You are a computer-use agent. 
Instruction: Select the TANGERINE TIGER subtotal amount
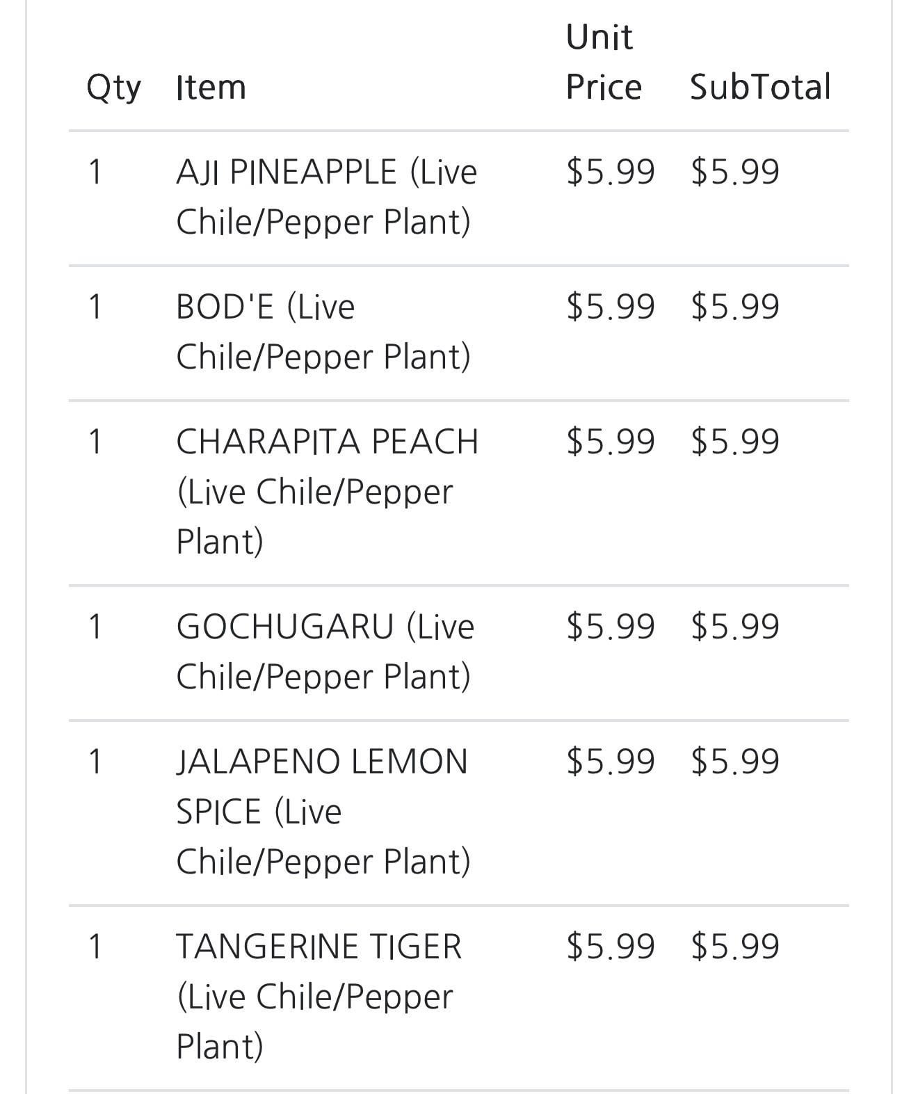click(734, 947)
